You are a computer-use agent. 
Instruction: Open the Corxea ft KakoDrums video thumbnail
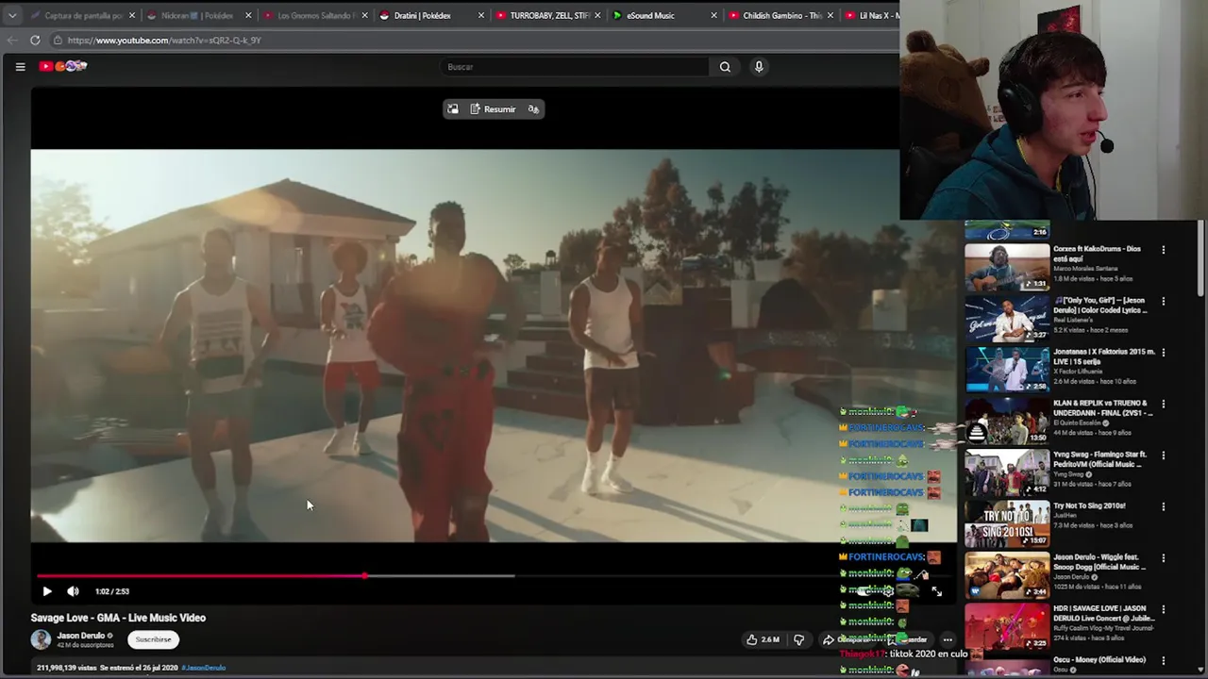pos(1007,267)
